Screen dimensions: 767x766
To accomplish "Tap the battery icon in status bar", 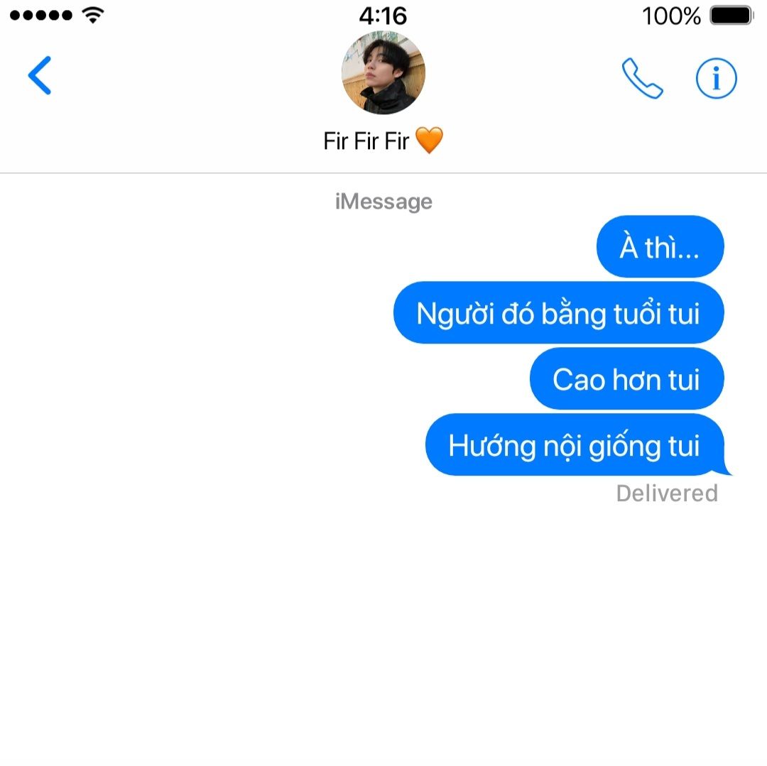I will point(731,15).
